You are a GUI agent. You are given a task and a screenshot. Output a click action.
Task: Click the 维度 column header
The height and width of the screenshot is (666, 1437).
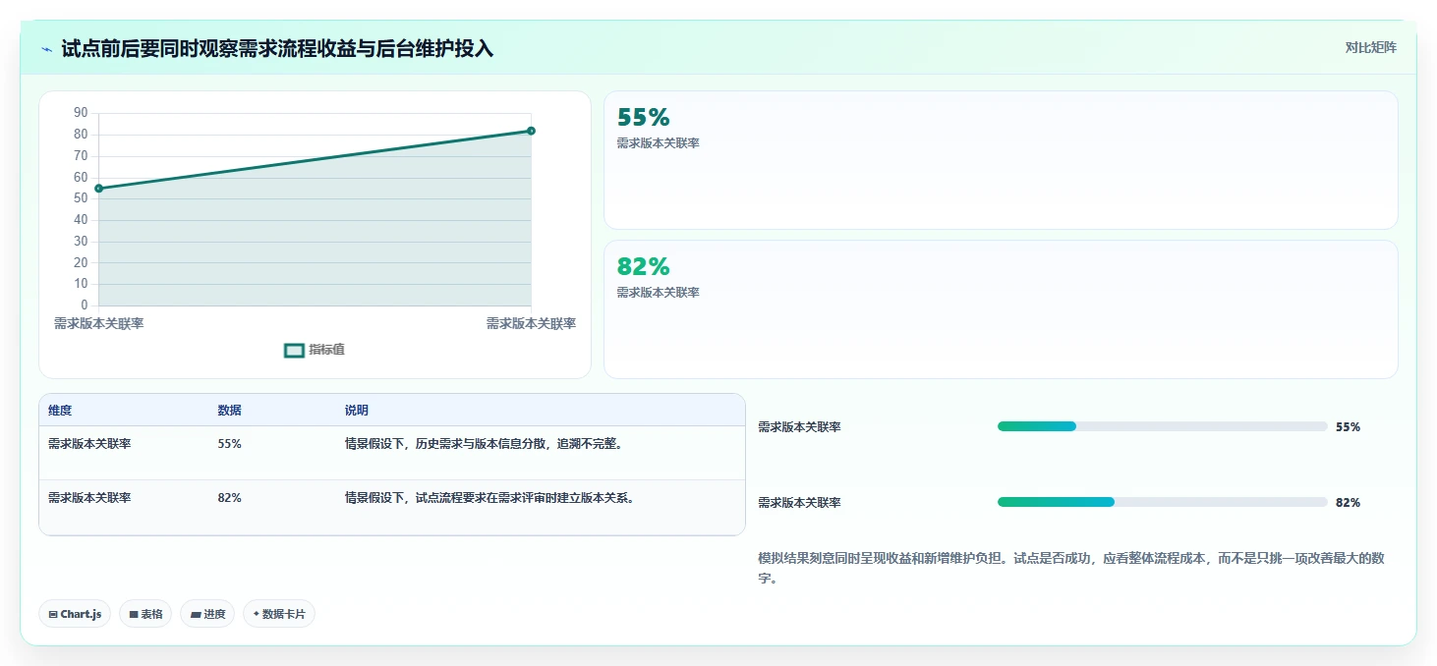click(60, 411)
